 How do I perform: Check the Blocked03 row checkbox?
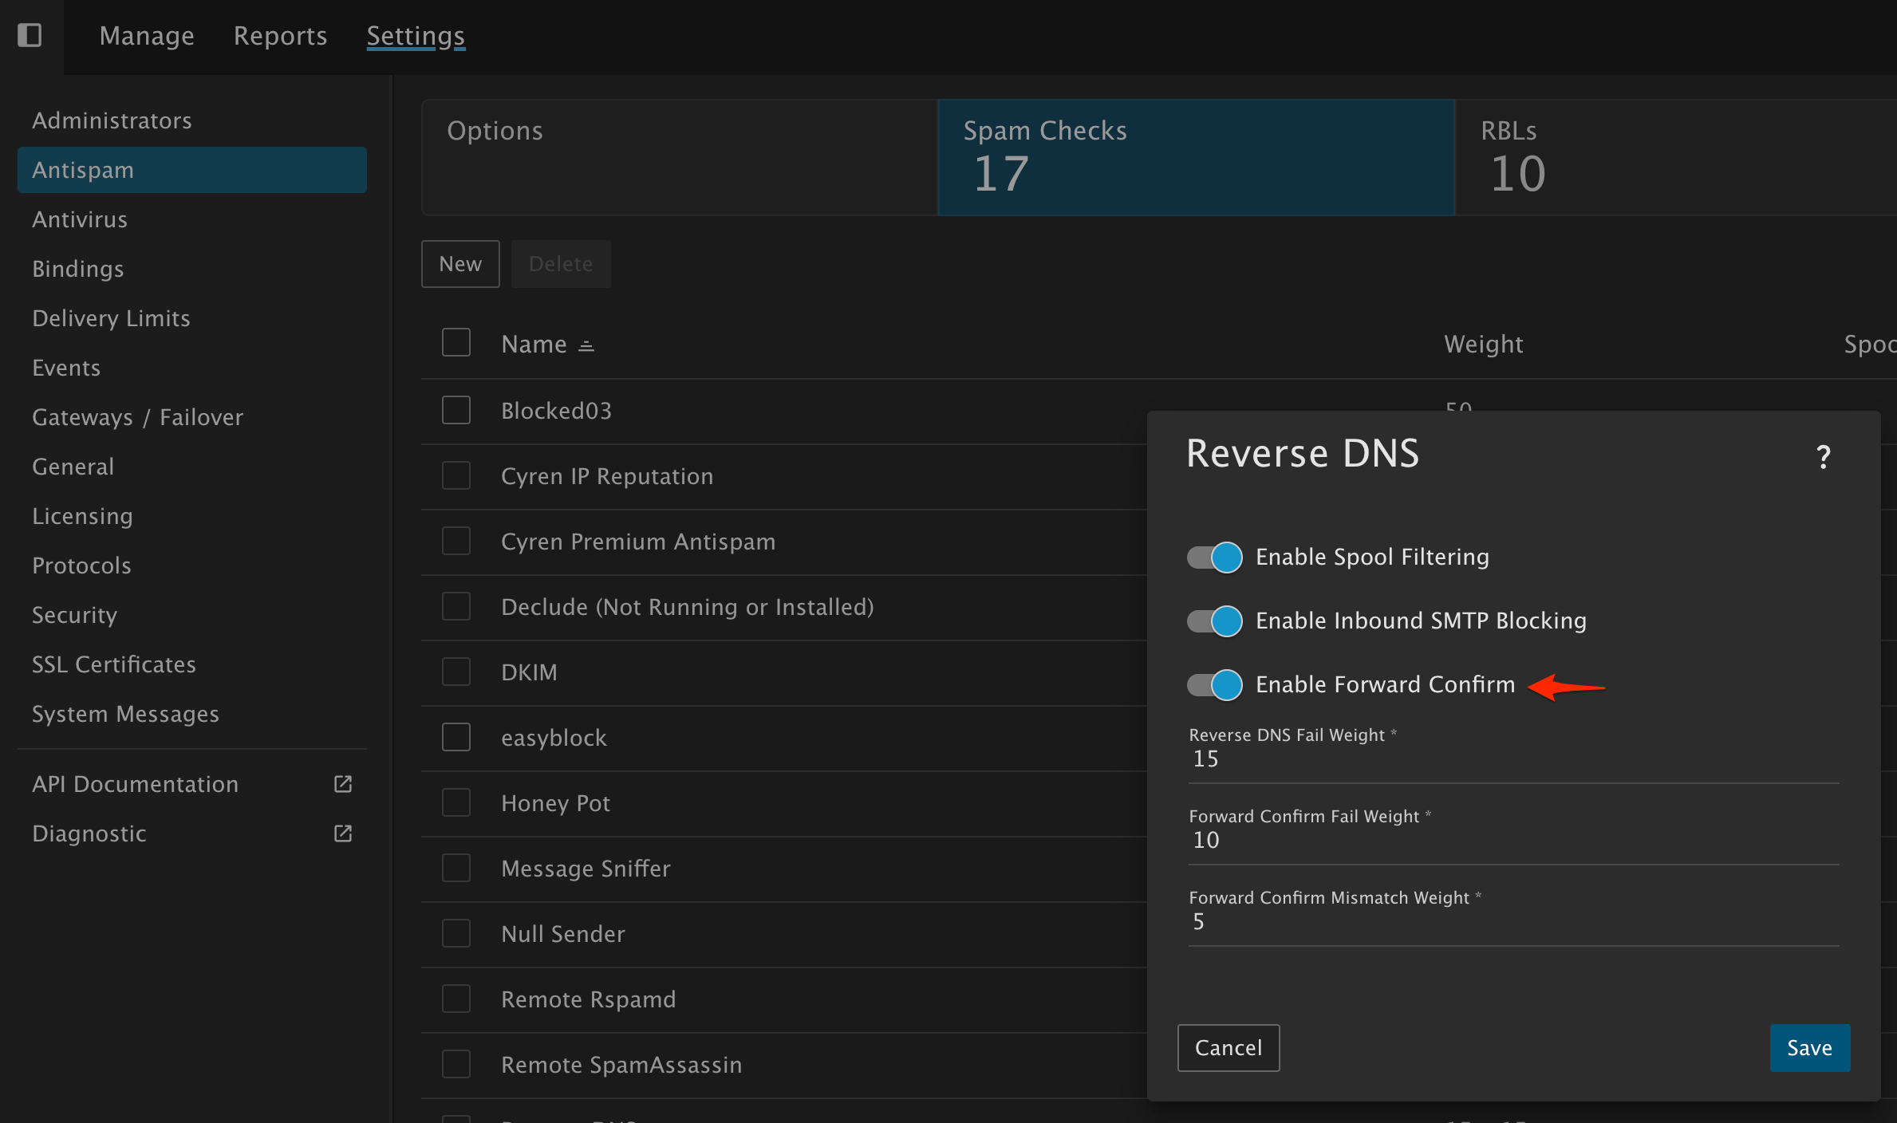[x=456, y=411]
